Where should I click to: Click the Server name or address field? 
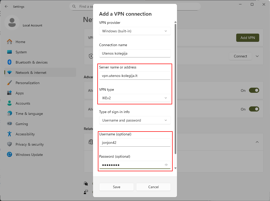[135, 76]
